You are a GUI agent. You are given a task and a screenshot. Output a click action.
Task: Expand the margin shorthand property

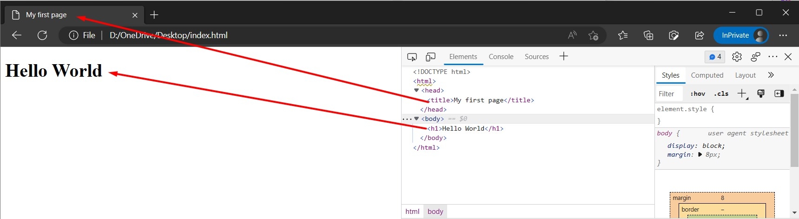[x=700, y=155]
